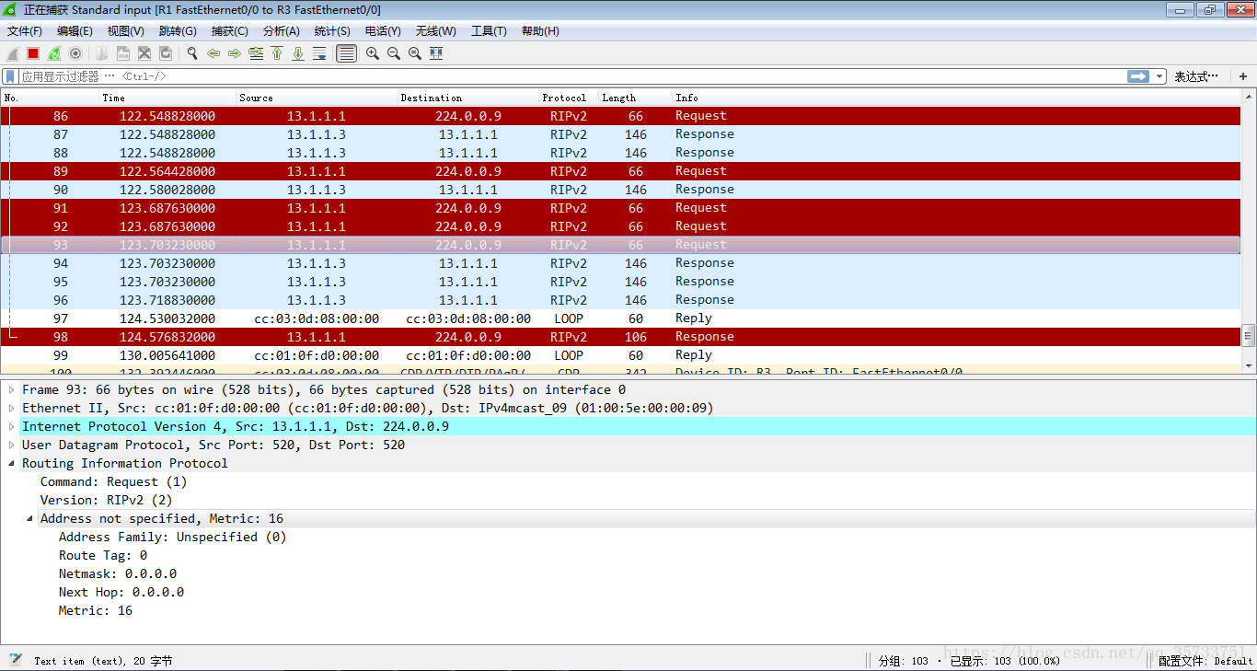Sort by Source column header
This screenshot has width=1257, height=671.
tap(317, 98)
